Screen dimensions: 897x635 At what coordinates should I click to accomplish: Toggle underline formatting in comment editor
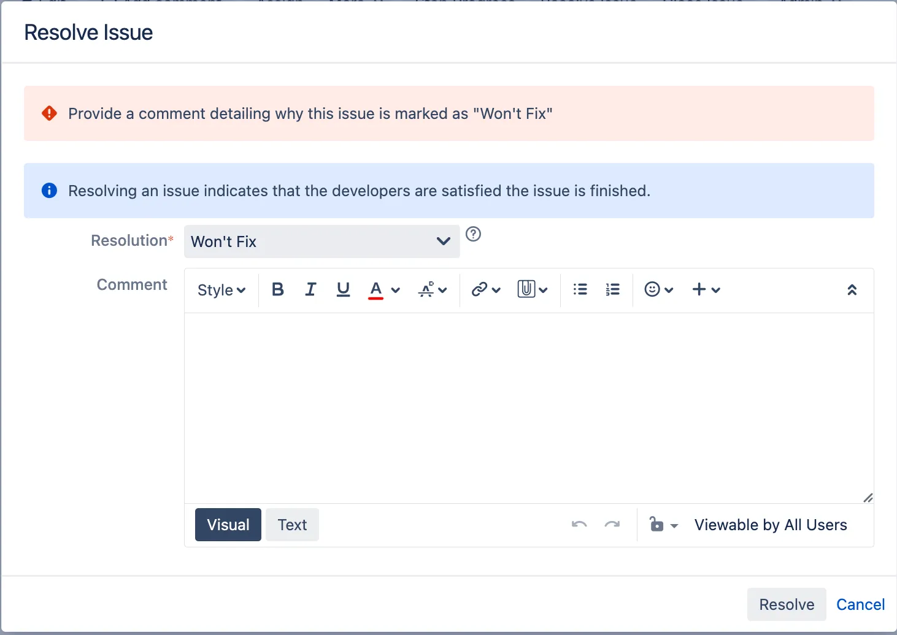(343, 289)
